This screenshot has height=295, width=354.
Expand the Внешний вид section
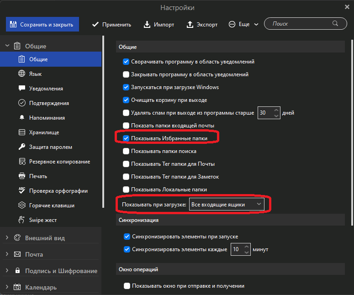pyautogui.click(x=7, y=237)
